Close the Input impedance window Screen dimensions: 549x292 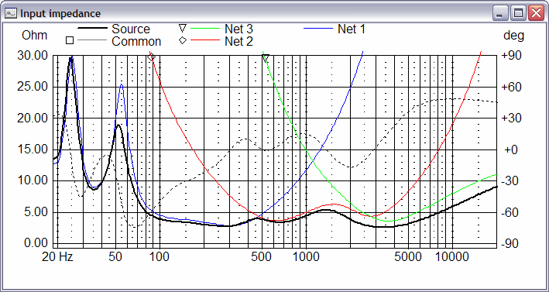[536, 14]
